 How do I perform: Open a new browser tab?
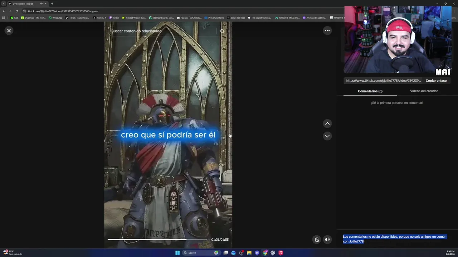[x=52, y=4]
